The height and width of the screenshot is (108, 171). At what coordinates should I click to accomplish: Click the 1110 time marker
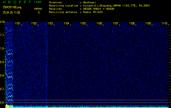[x=164, y=23]
